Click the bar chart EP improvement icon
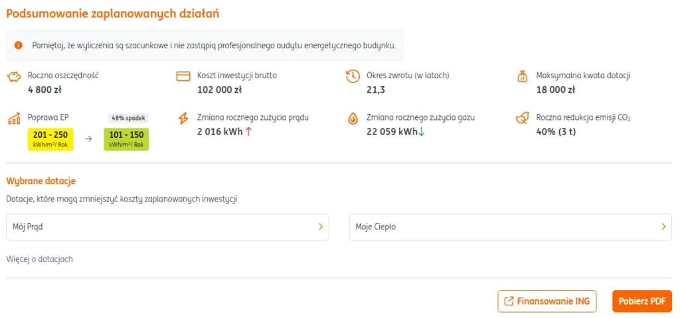680x318 pixels. click(x=14, y=119)
